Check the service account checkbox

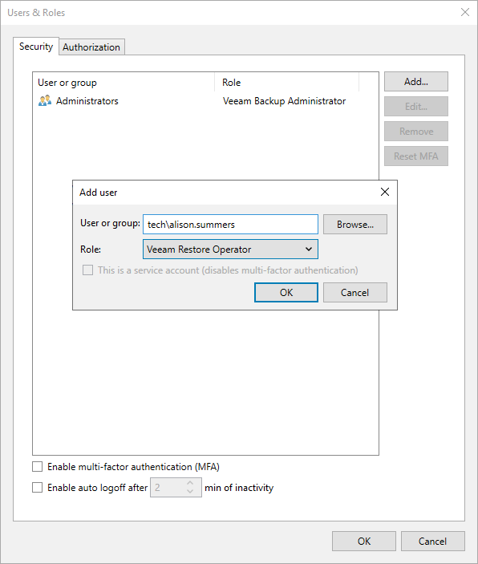[x=87, y=270]
